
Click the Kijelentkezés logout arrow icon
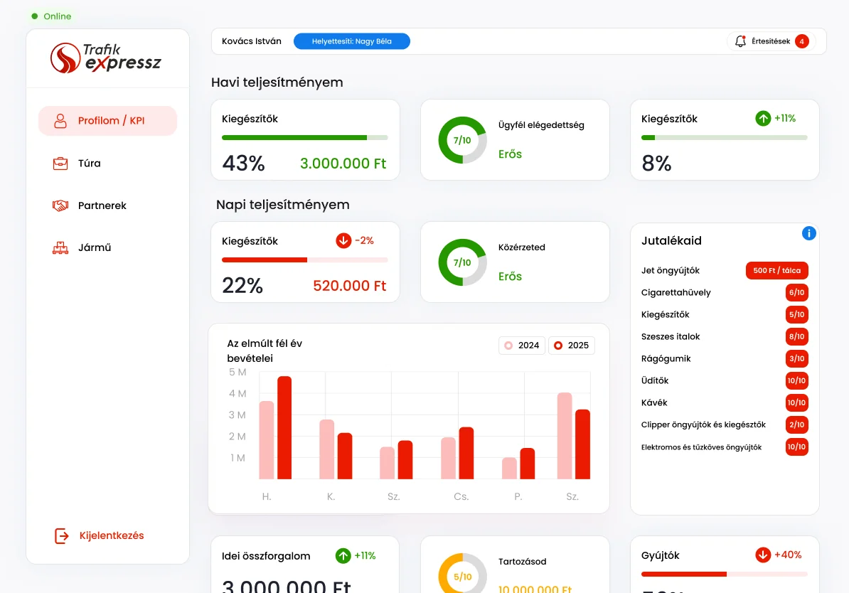(62, 535)
